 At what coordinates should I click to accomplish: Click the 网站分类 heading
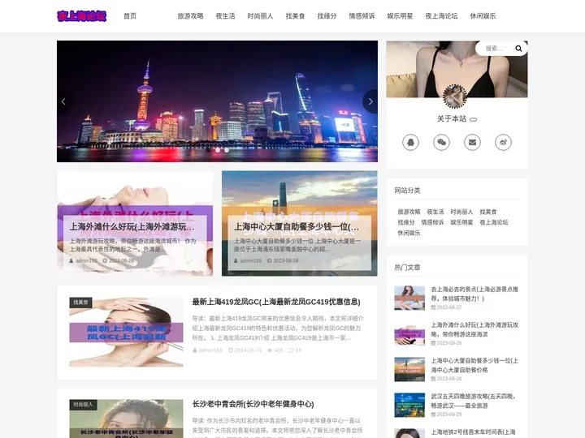(x=407, y=191)
